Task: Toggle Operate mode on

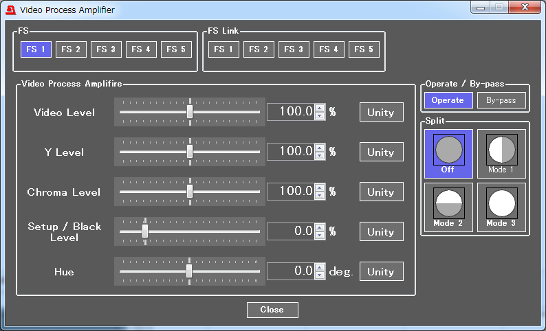Action: tap(448, 100)
